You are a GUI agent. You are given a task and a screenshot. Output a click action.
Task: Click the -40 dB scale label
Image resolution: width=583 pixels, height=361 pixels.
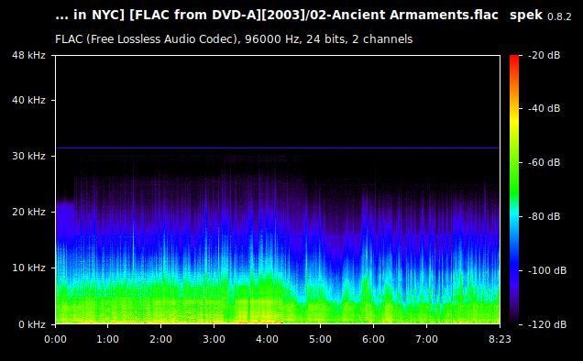click(544, 108)
